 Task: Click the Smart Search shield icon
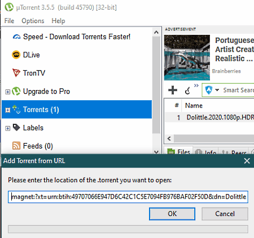tap(209, 90)
